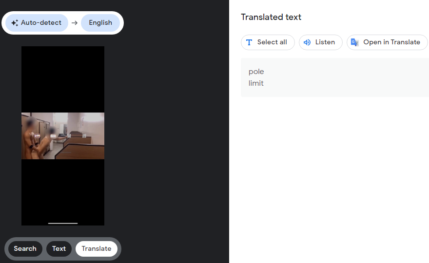The image size is (429, 263).
Task: Click the Google Translate logo icon
Action: (355, 42)
